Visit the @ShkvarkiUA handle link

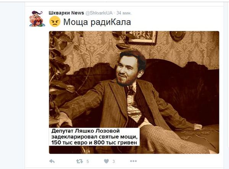pos(99,13)
